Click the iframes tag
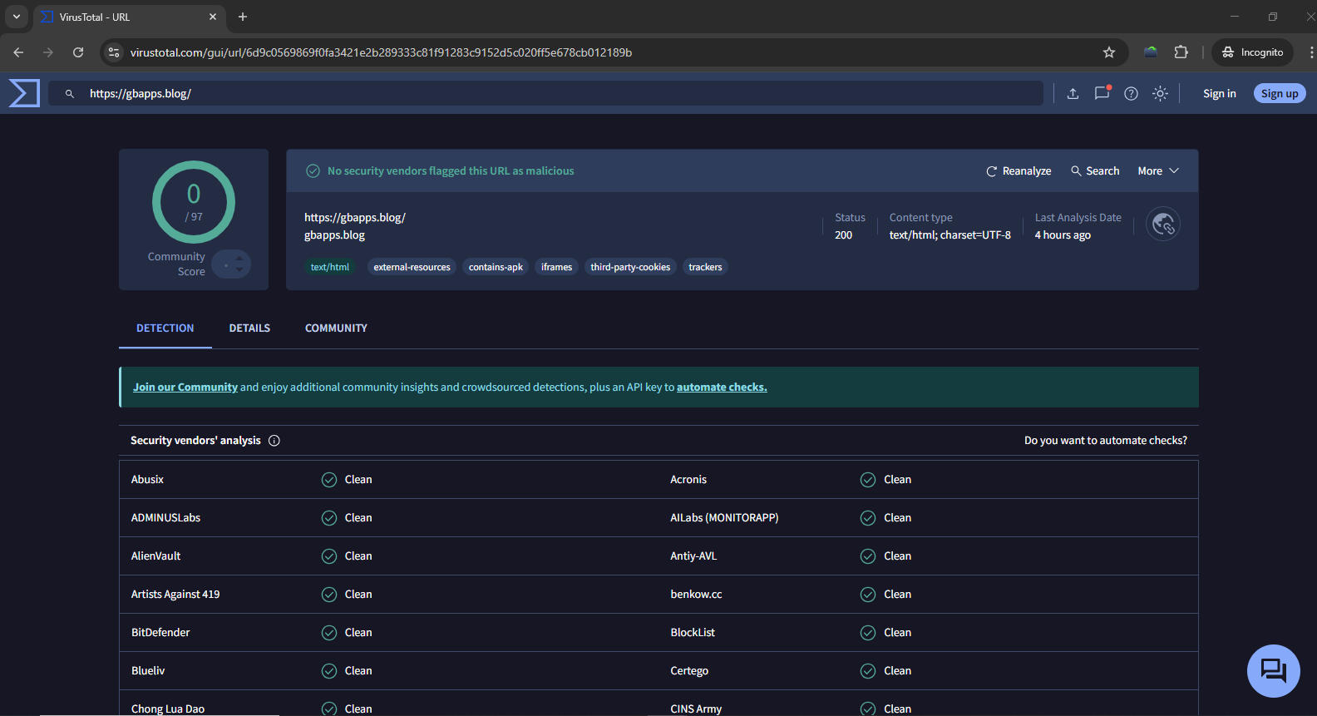This screenshot has width=1317, height=716. coord(556,267)
